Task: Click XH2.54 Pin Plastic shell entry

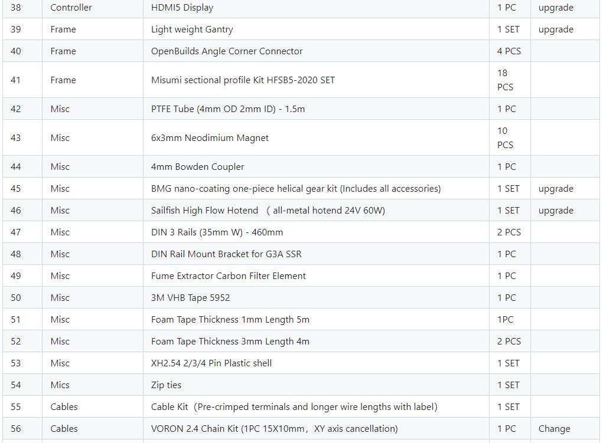Action: (211, 363)
